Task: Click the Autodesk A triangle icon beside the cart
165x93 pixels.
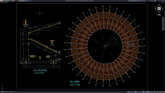Action: click(152, 1)
